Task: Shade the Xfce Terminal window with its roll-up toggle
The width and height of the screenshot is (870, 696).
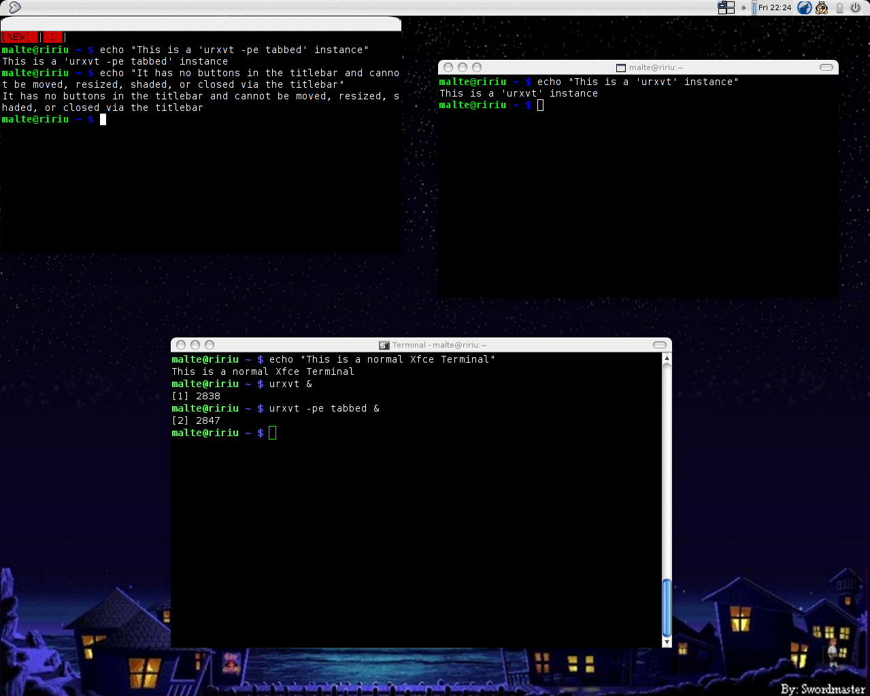Action: click(x=659, y=345)
